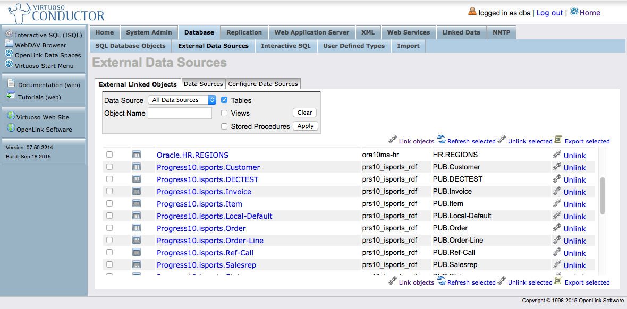
Task: Click the Interactive SQL (ISQL) gear icon
Action: 9,34
